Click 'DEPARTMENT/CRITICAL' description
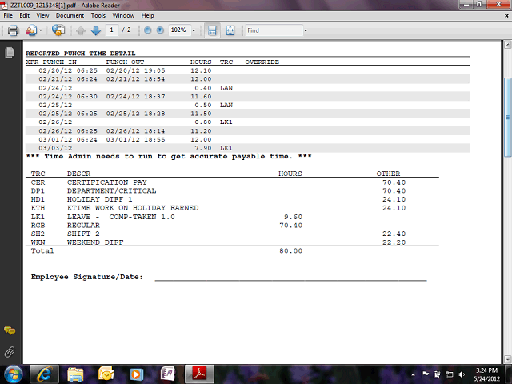The width and height of the screenshot is (512, 384). coord(112,190)
